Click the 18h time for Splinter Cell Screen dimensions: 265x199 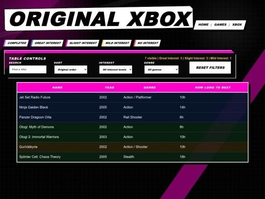coord(183,157)
